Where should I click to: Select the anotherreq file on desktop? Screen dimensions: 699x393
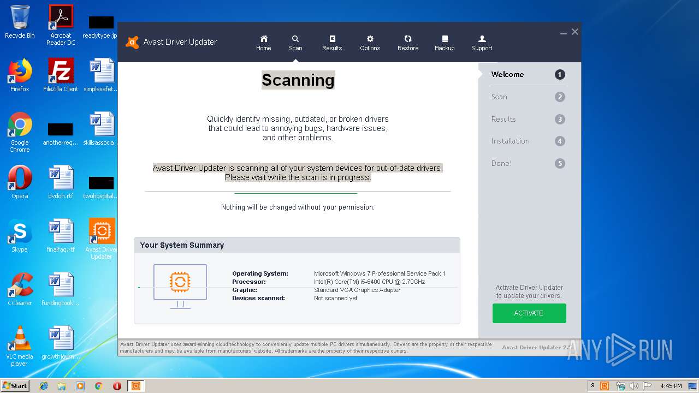pos(61,134)
